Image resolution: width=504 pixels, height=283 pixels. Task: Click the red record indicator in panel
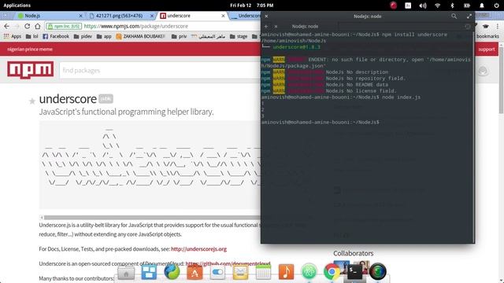click(393, 6)
